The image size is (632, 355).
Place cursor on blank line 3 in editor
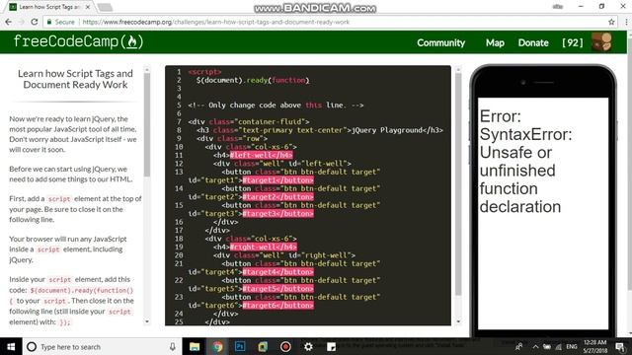pos(314,89)
